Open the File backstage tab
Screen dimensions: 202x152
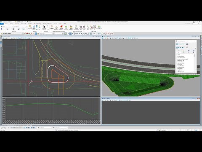coord(2,24)
